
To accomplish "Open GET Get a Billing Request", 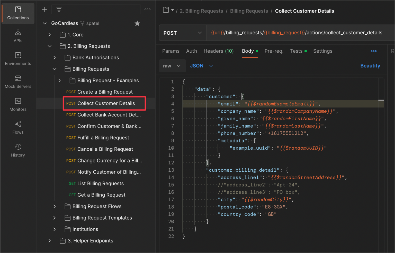I will 97,195.
